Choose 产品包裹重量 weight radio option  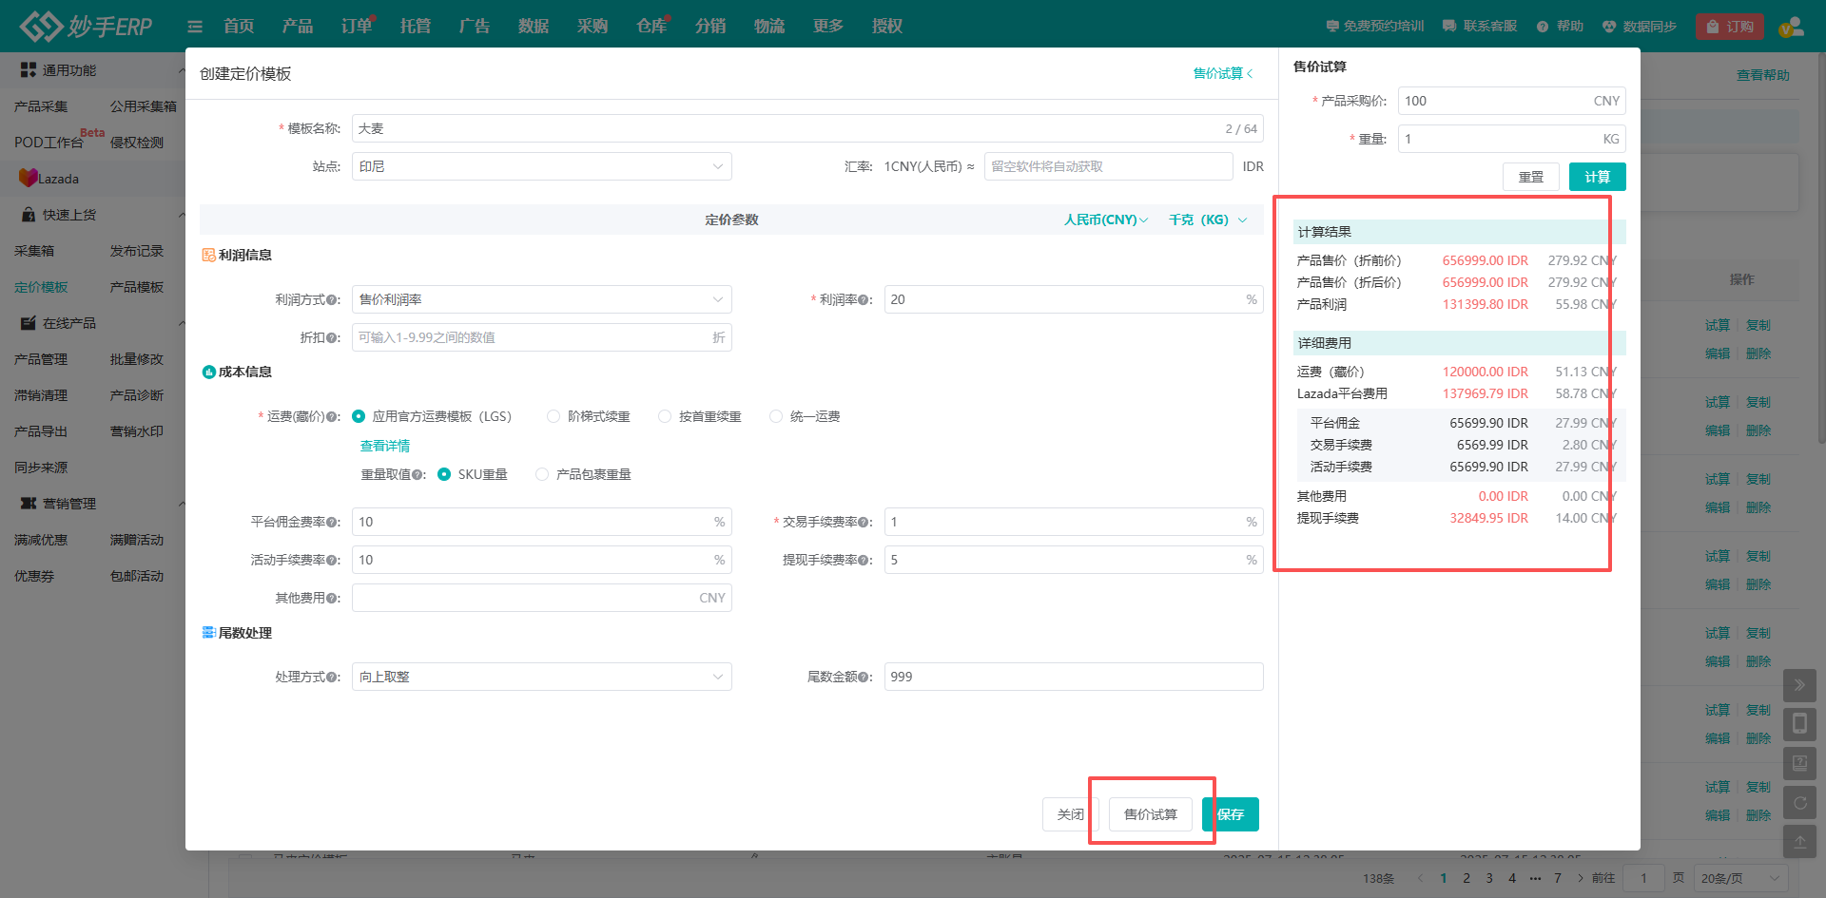click(542, 474)
